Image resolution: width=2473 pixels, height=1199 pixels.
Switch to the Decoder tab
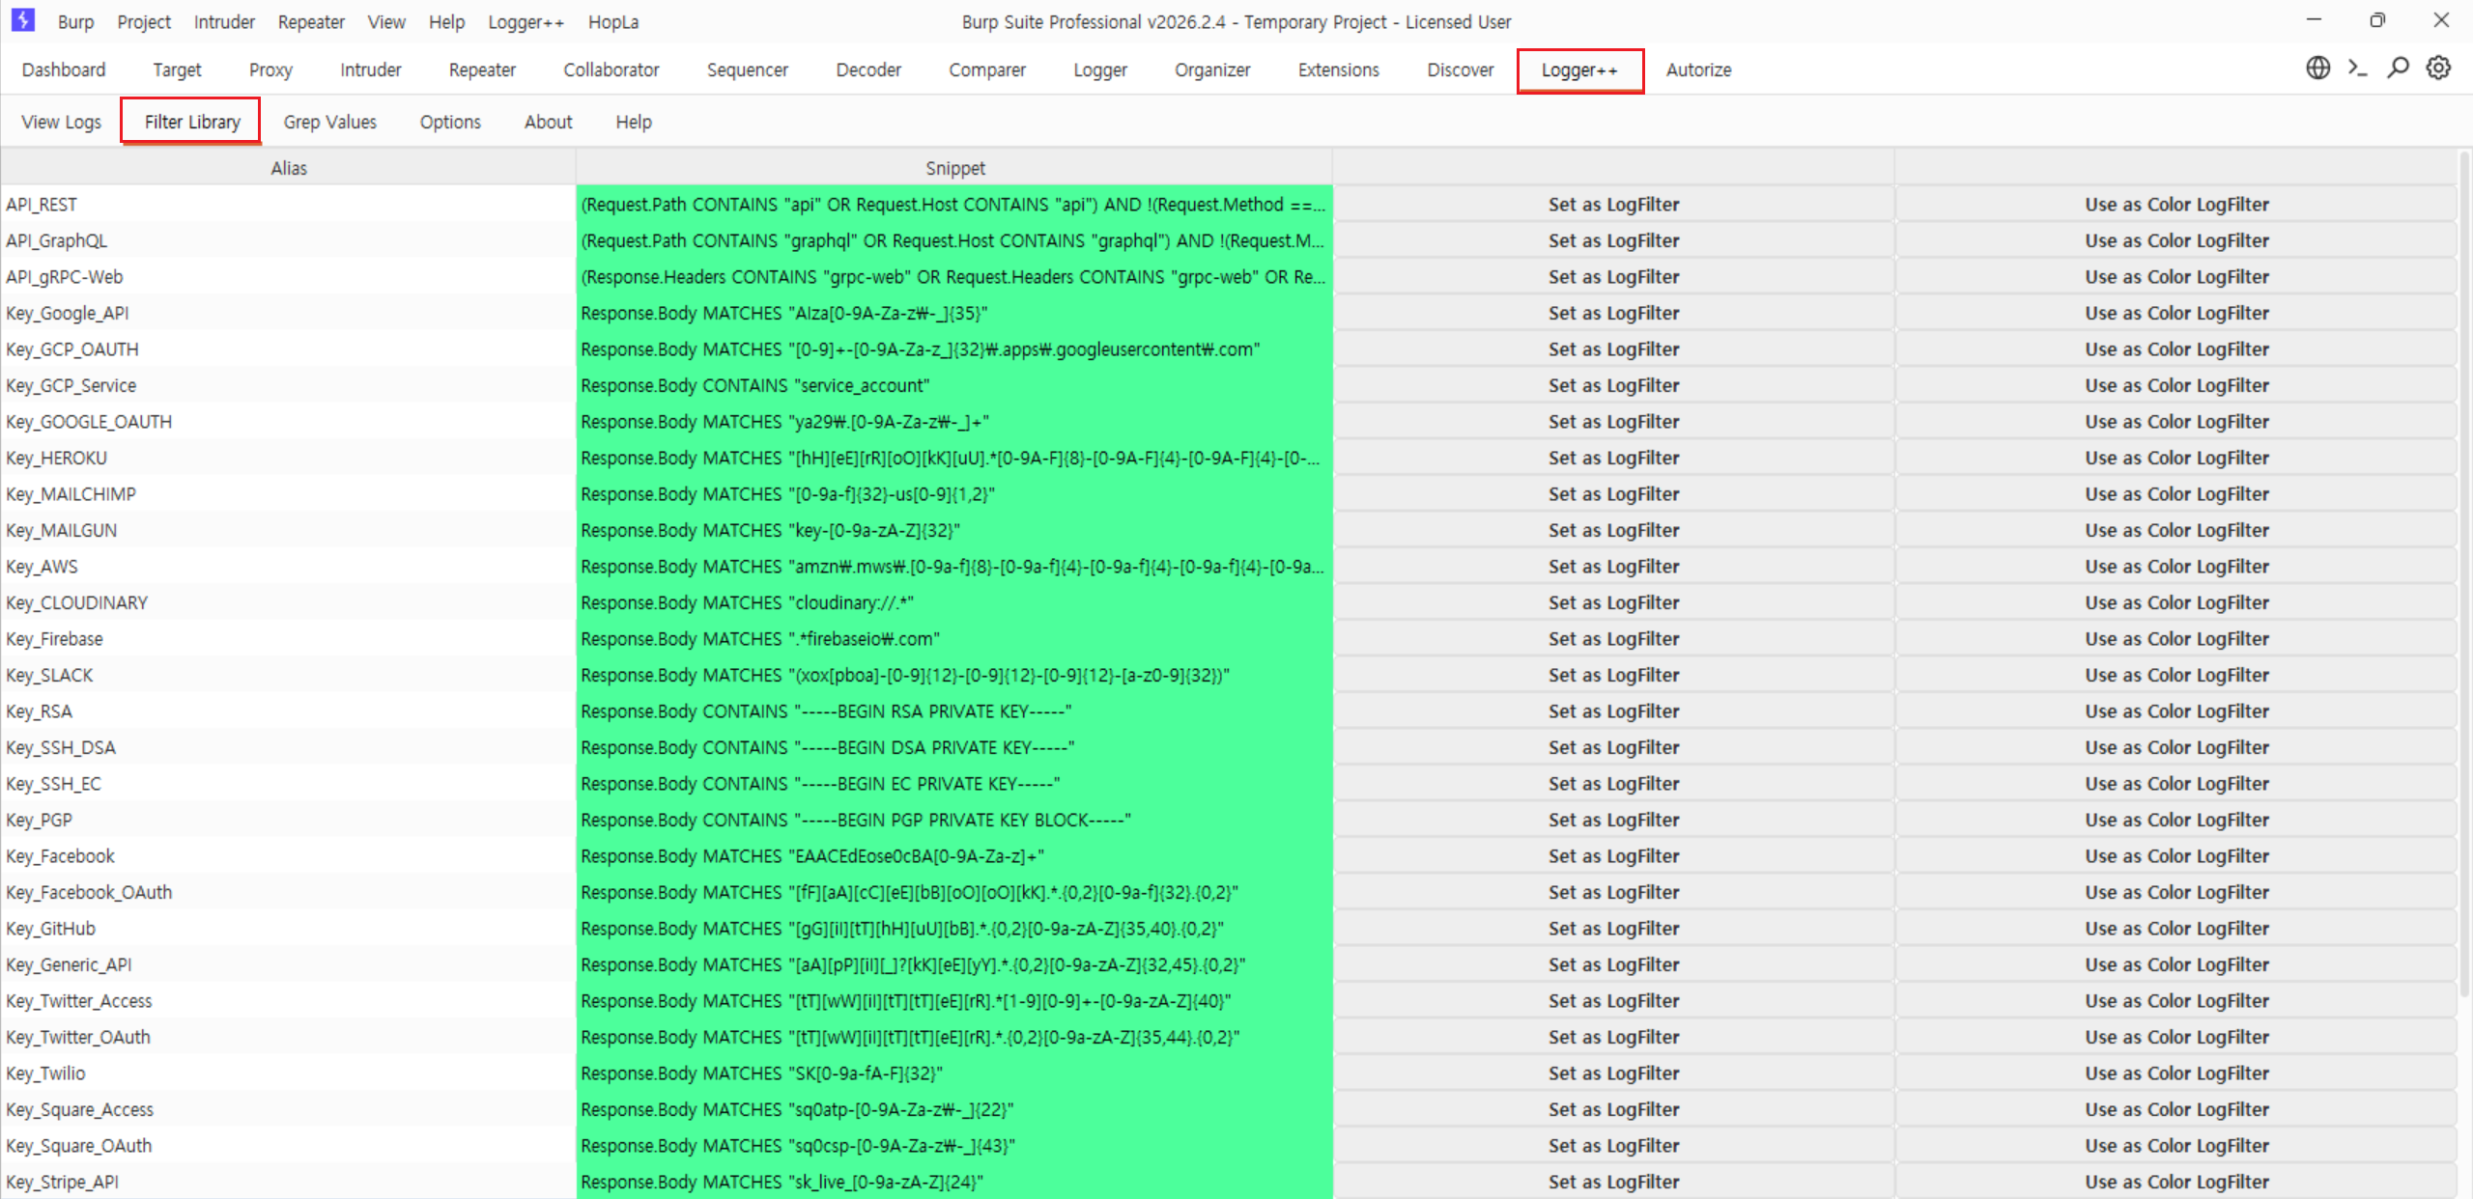(868, 70)
